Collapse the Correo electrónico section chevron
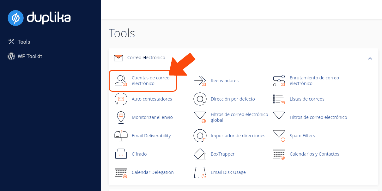 (x=370, y=58)
